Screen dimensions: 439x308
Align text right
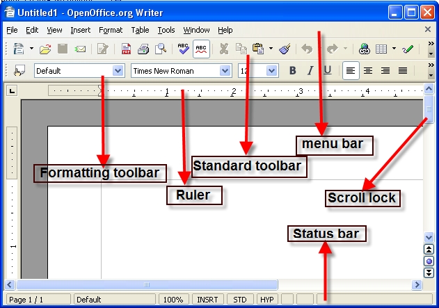click(385, 71)
